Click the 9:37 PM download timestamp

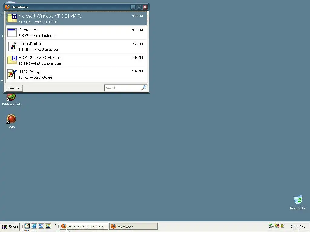click(137, 16)
